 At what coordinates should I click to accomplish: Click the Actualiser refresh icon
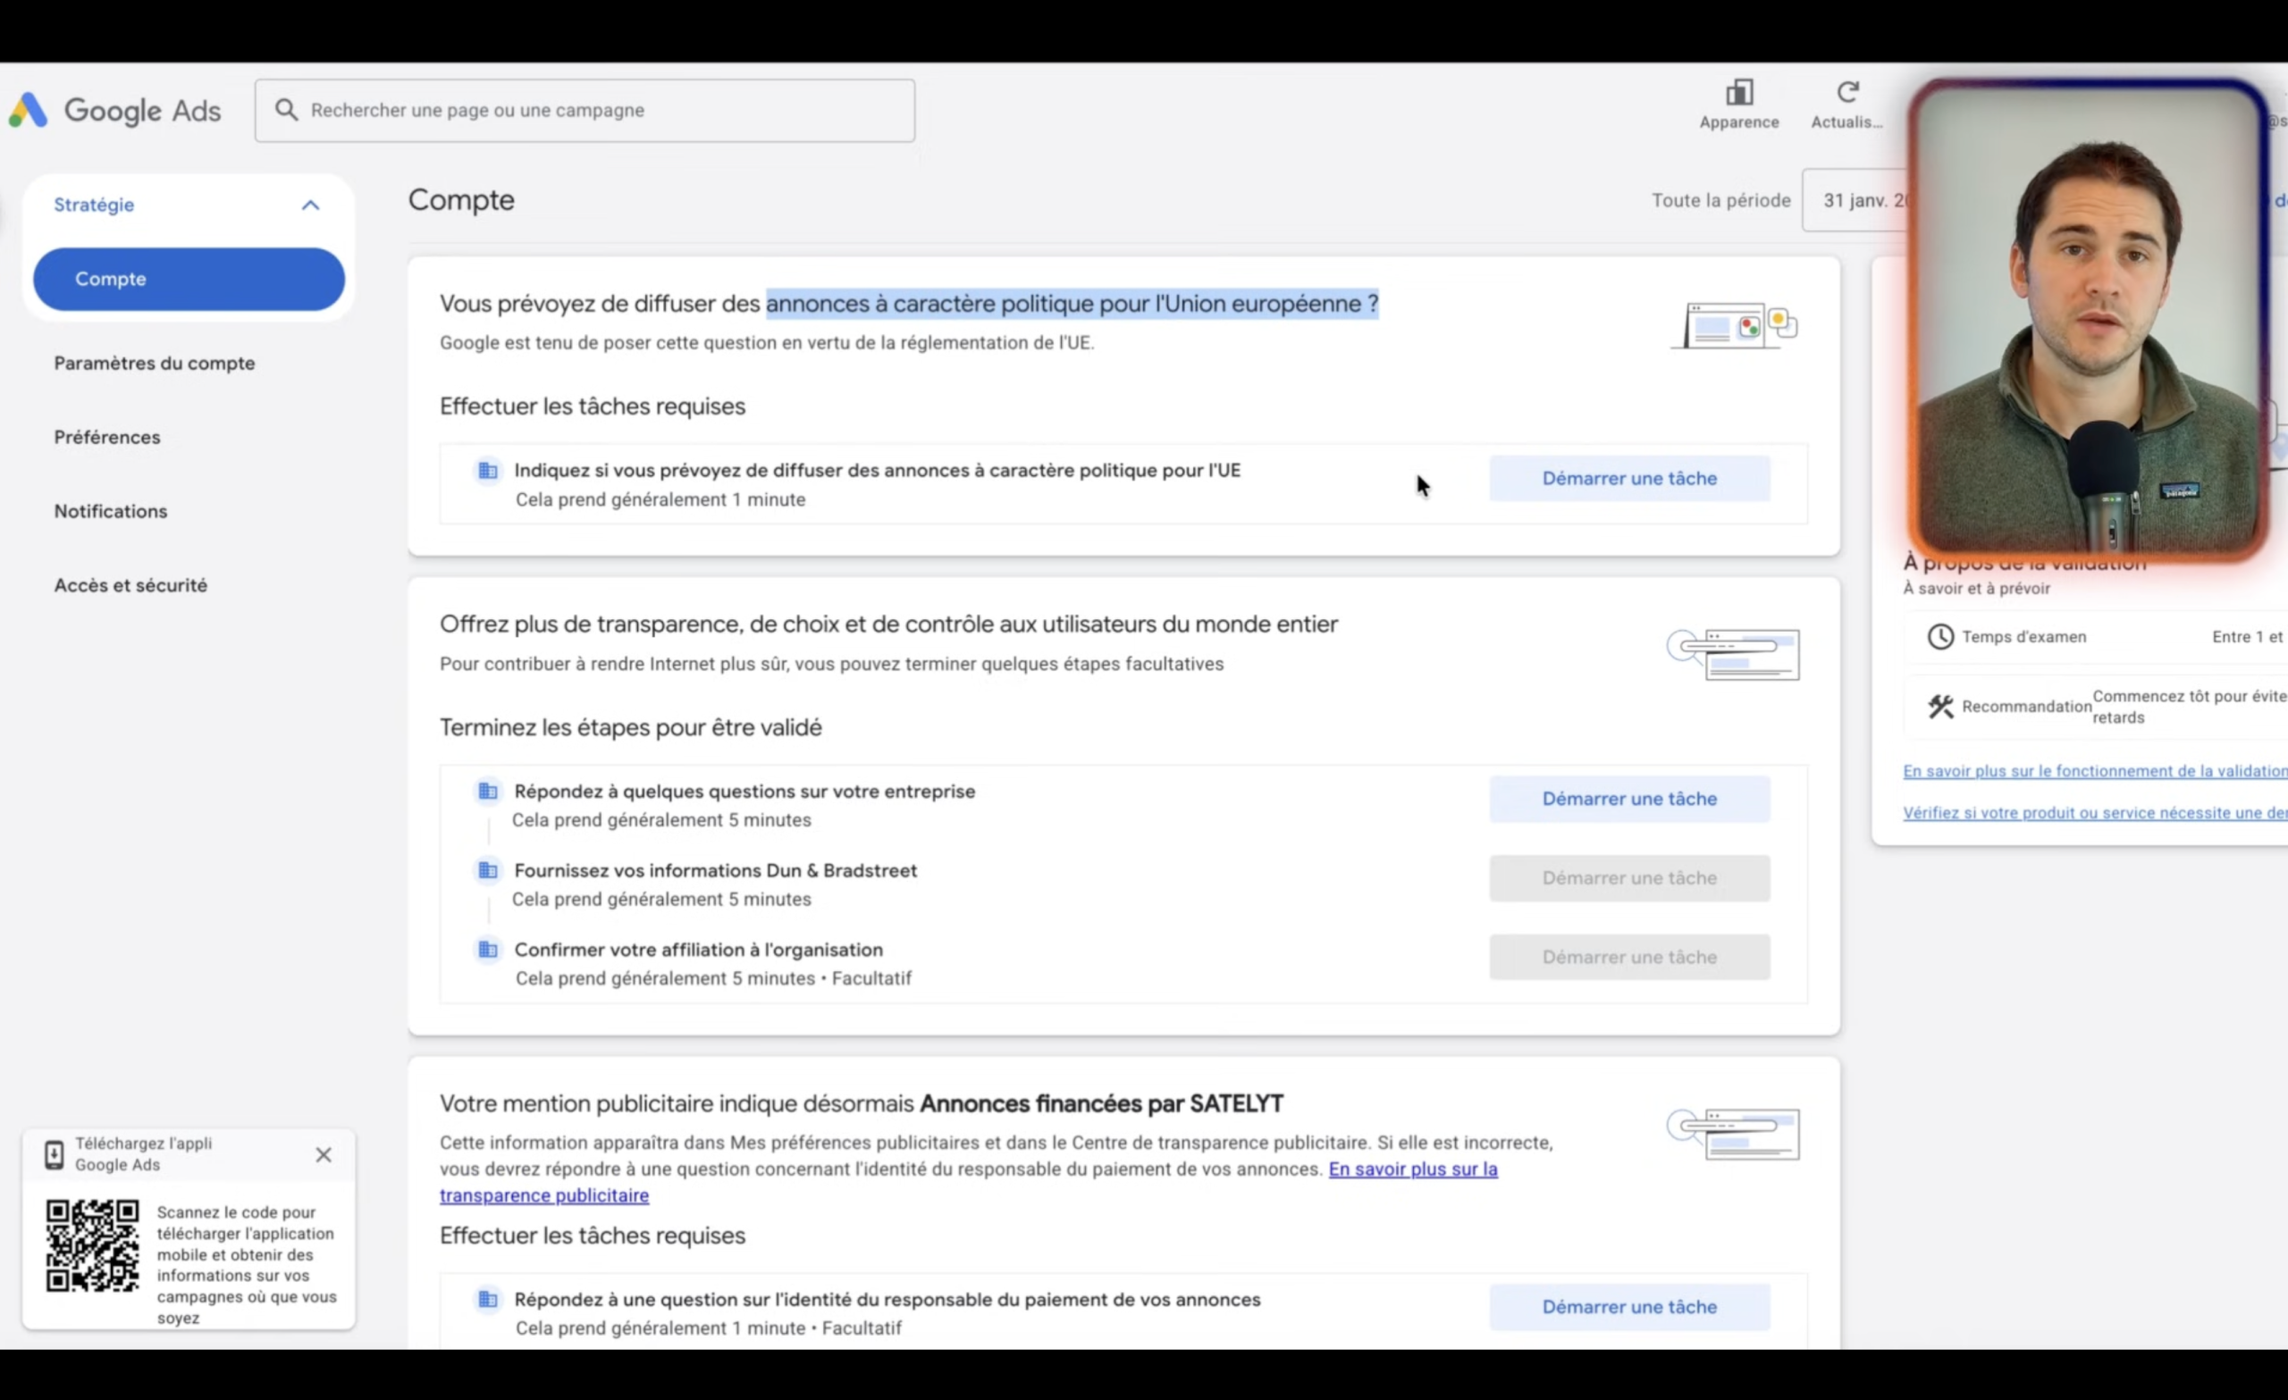pyautogui.click(x=1848, y=93)
